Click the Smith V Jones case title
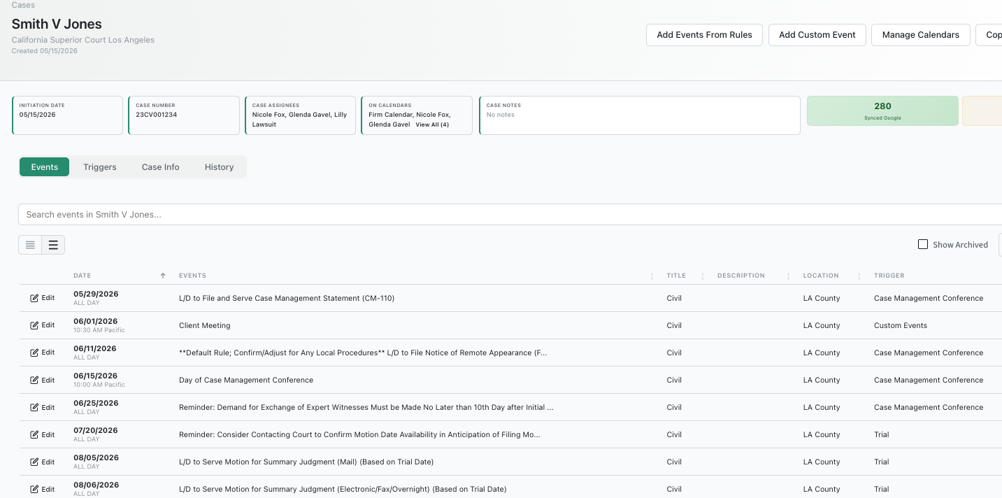Image resolution: width=1002 pixels, height=498 pixels. [57, 24]
